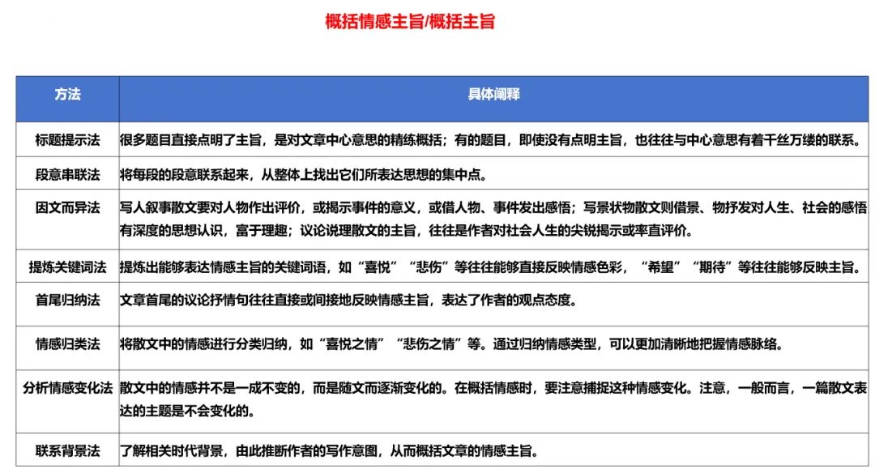875x469 pixels.
Task: Select the slide title 概括情感主旨/概括主旨
Action: coord(410,22)
